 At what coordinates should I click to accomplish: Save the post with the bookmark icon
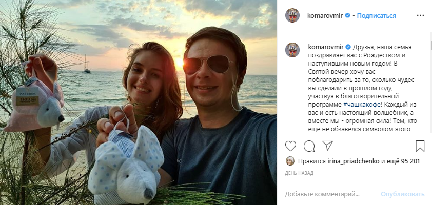pyautogui.click(x=420, y=146)
